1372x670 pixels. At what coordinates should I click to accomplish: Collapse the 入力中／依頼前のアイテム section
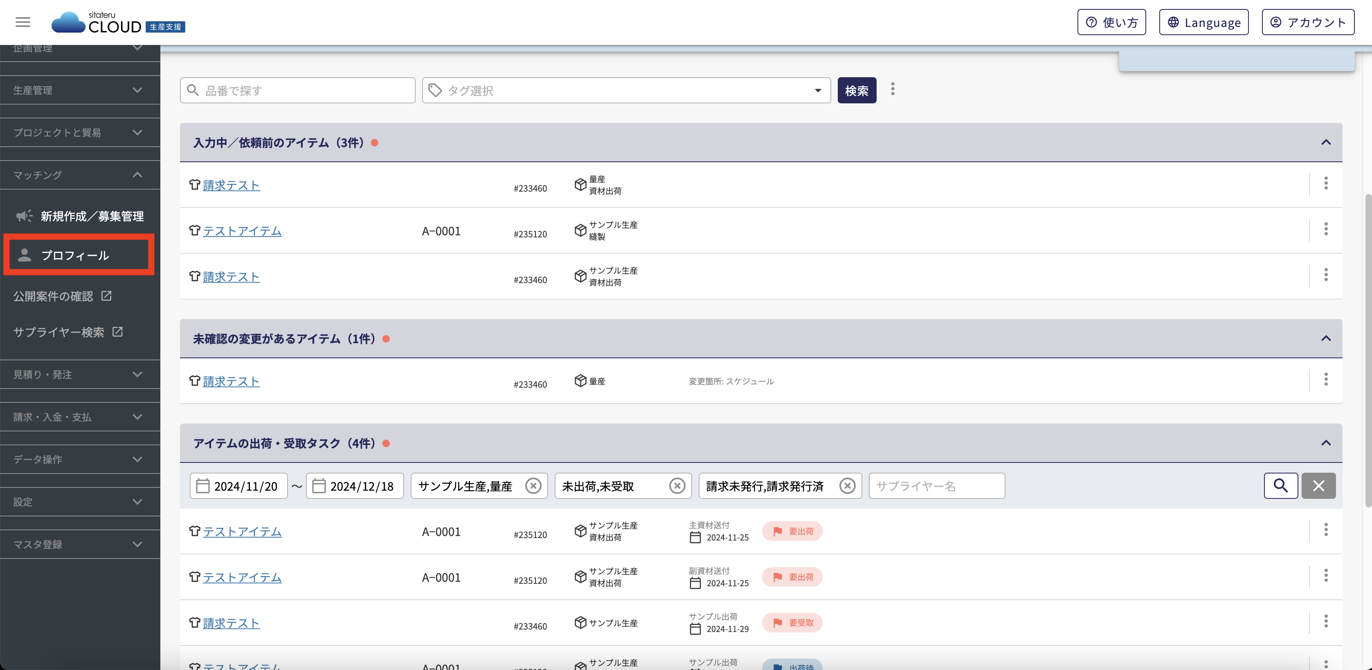coord(1326,143)
